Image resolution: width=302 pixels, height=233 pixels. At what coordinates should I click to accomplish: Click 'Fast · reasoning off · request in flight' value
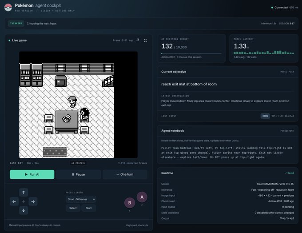pyautogui.click(x=273, y=190)
